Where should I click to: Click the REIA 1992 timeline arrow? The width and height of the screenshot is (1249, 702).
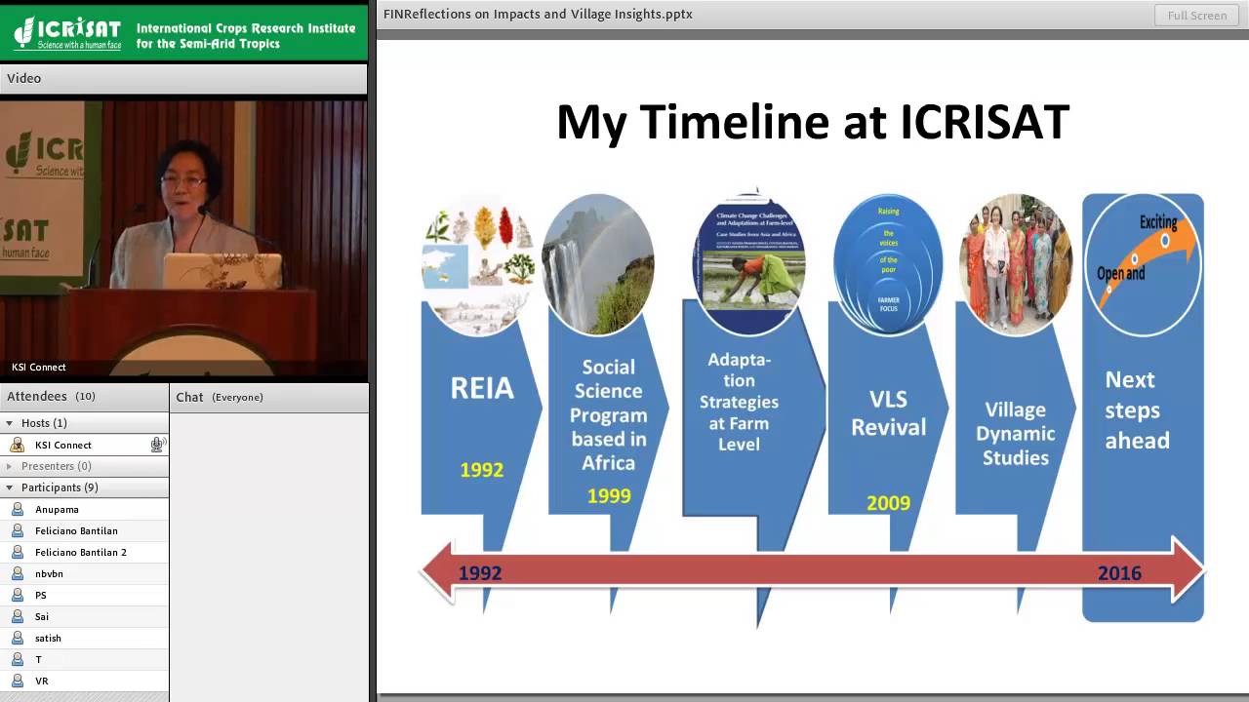(481, 429)
